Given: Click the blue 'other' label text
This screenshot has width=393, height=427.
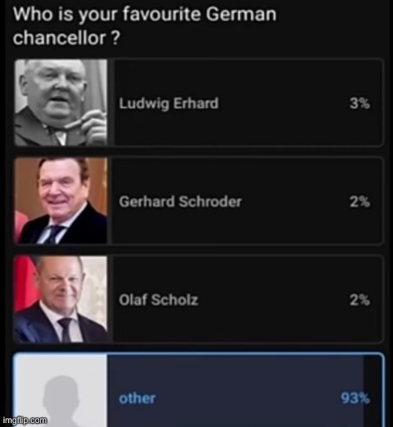Looking at the screenshot, I should (x=138, y=399).
